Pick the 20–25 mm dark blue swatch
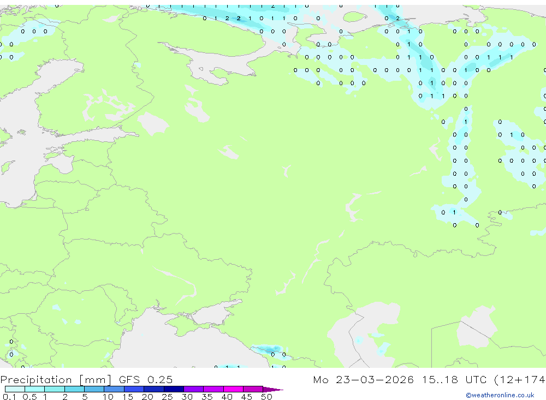This screenshot has height=400, width=546. (154, 389)
